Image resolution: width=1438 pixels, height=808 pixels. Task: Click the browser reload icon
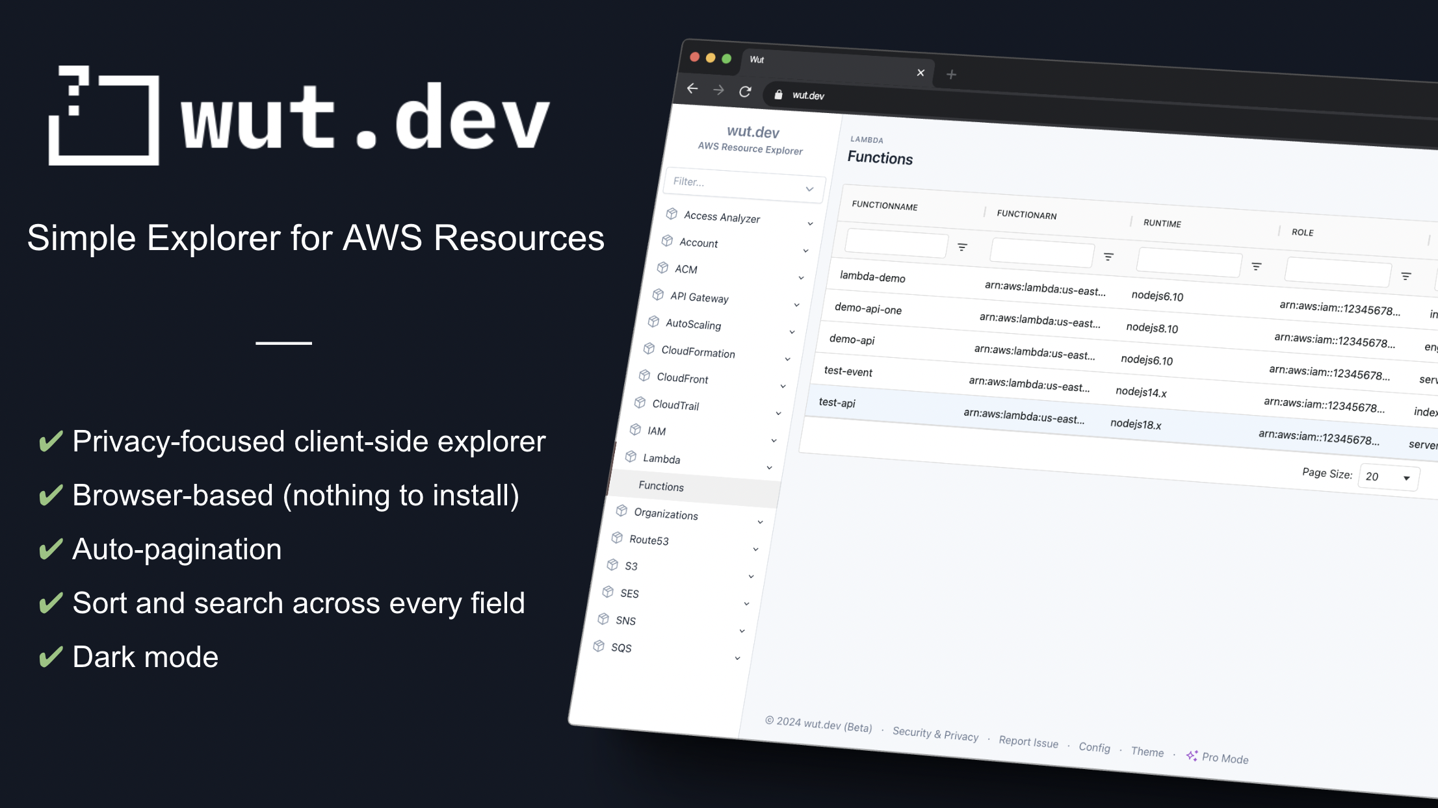coord(744,92)
